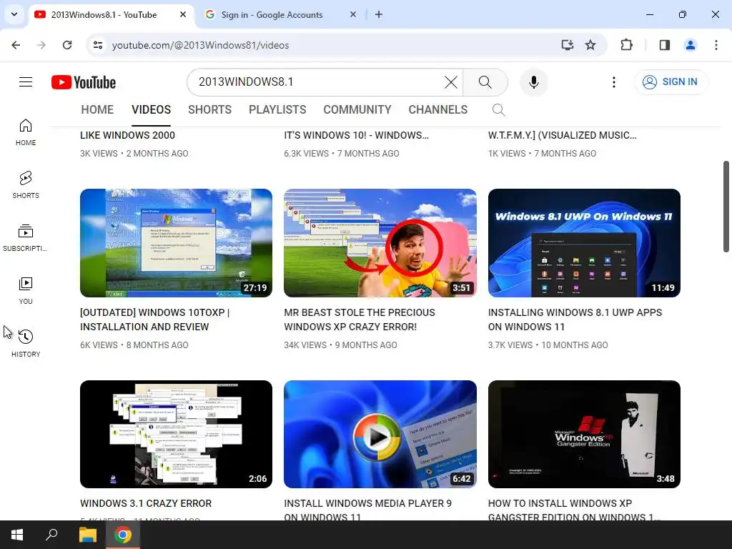Open 'MR BEAST STOLE THE PRECIOUS' title link
Image resolution: width=732 pixels, height=549 pixels.
coord(360,320)
